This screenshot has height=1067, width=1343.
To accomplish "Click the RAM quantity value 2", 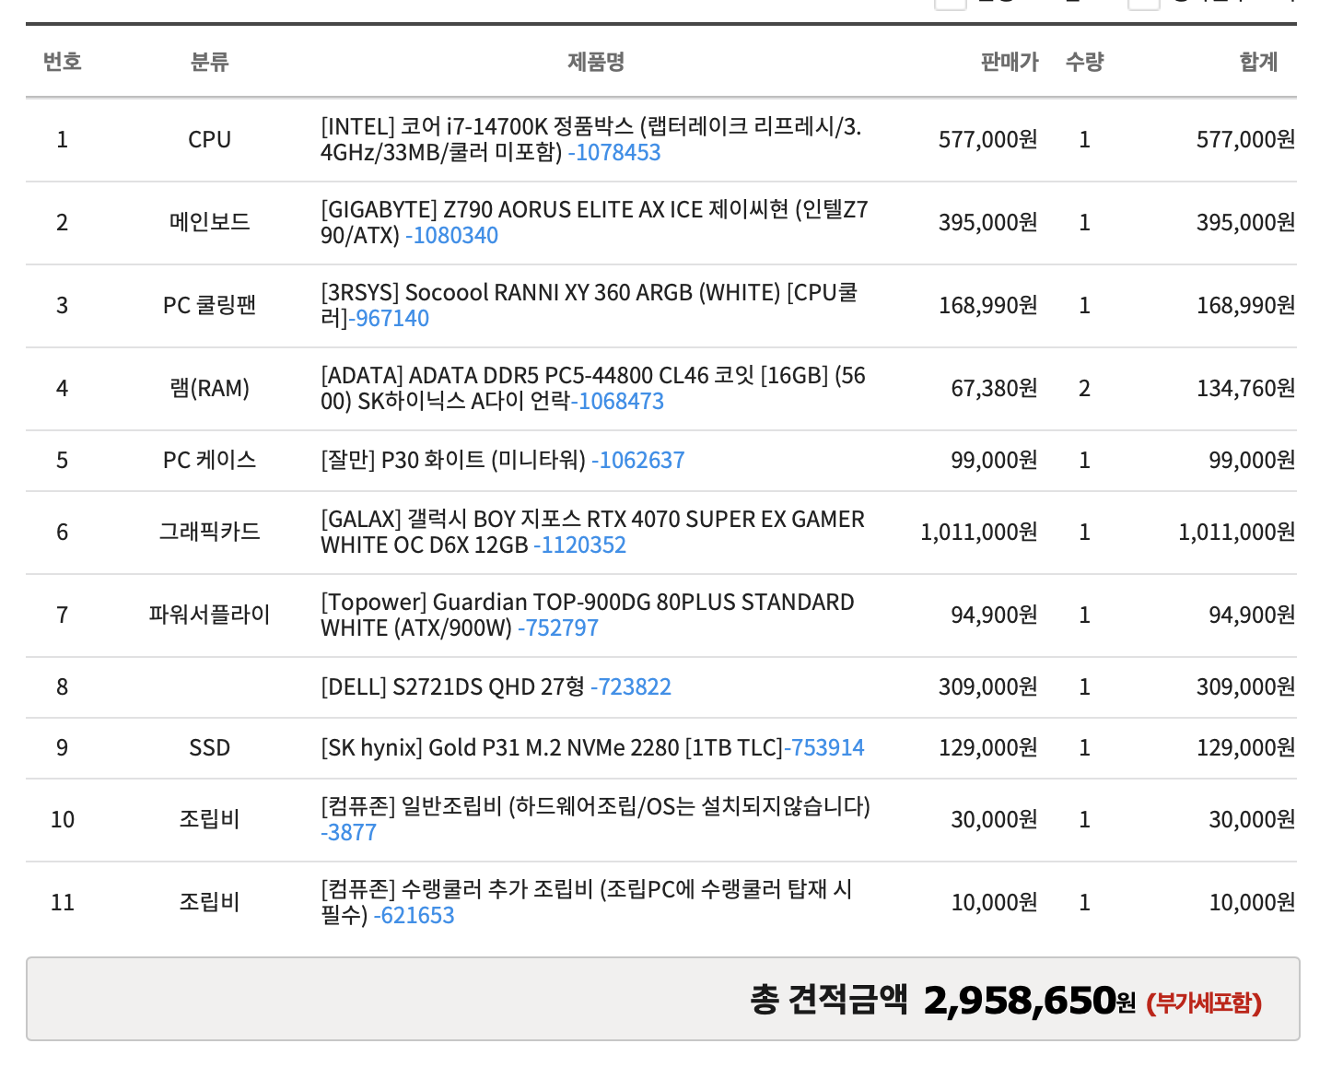I will click(x=1084, y=389).
